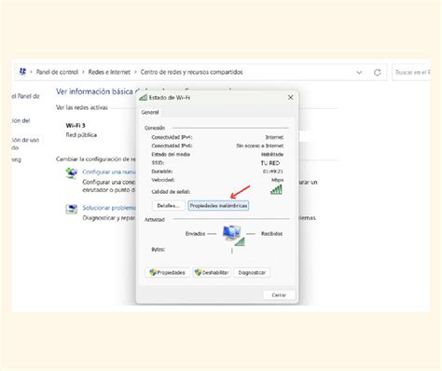Click the green signal quality bars icon

tap(276, 189)
